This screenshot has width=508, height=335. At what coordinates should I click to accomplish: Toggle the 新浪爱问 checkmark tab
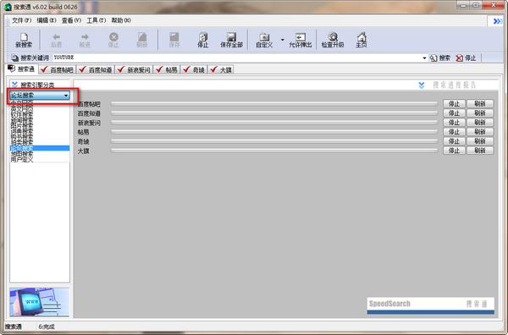[x=134, y=69]
